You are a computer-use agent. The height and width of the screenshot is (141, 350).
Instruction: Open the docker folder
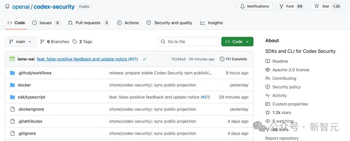click(x=24, y=85)
